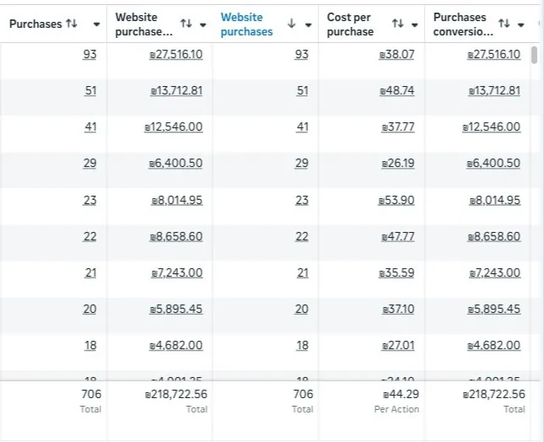Open website purchase value ₪27,516.10 in second column

click(x=176, y=55)
